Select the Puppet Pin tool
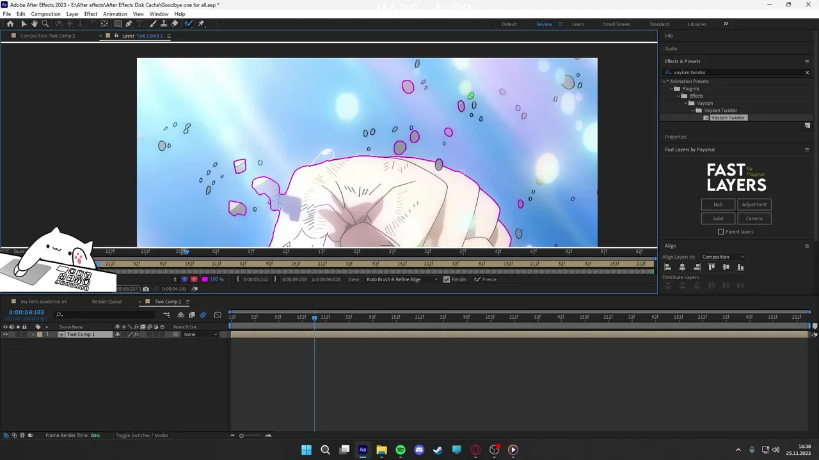 pyautogui.click(x=201, y=24)
